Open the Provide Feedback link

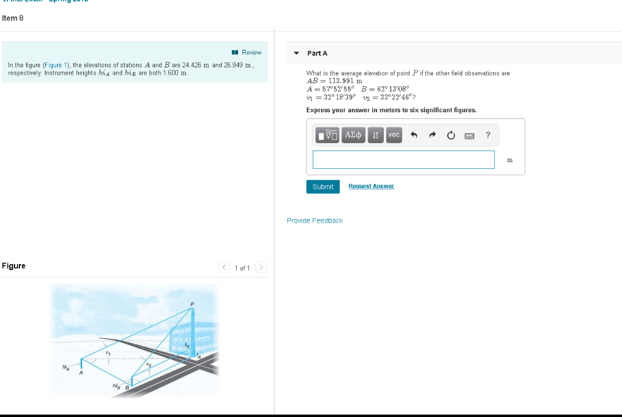point(315,221)
